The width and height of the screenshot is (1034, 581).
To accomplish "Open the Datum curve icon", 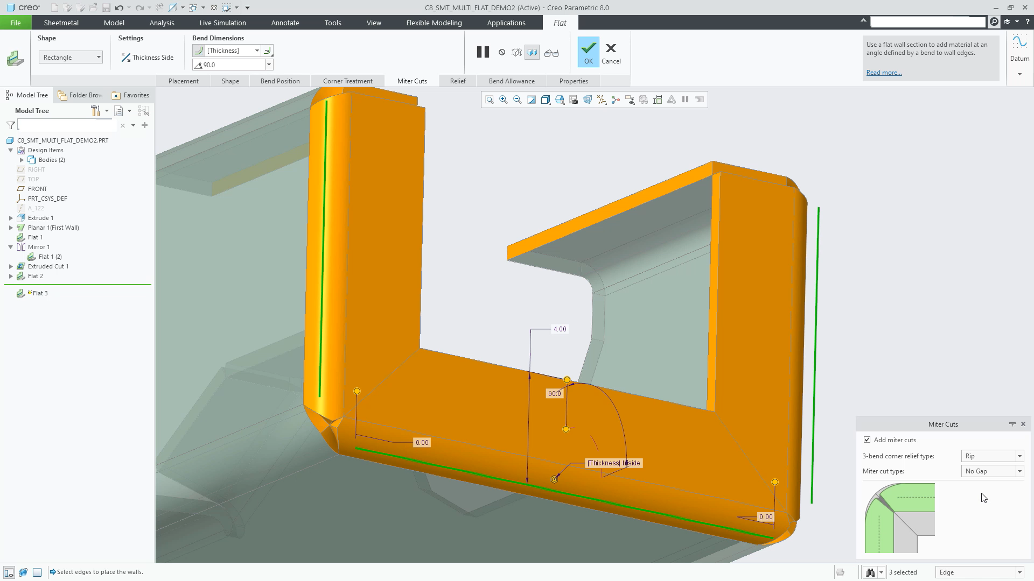I will pos(1019,43).
